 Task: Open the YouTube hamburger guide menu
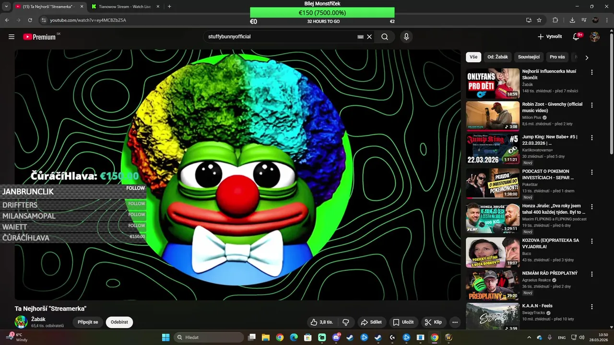[12, 37]
